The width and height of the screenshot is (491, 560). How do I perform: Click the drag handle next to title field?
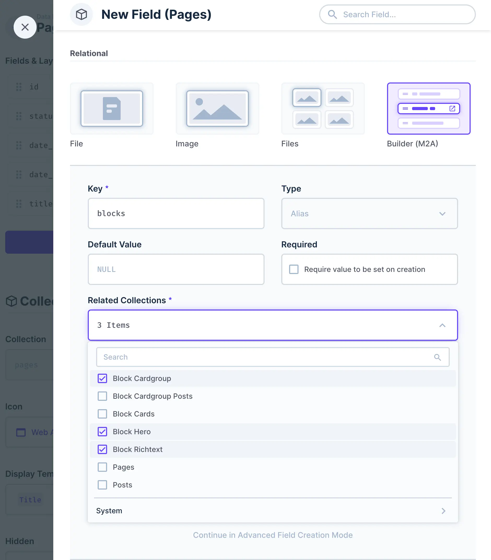click(18, 204)
